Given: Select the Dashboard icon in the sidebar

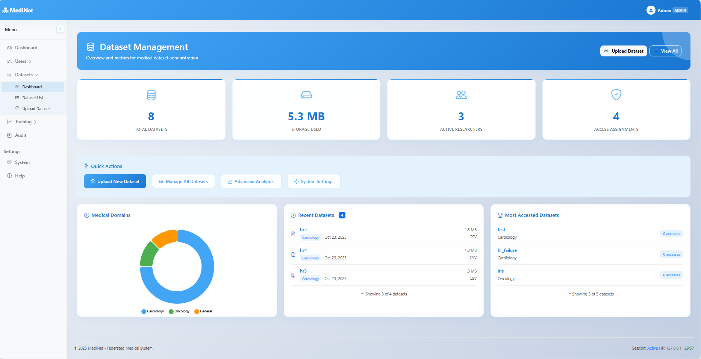Looking at the screenshot, I should [x=9, y=47].
